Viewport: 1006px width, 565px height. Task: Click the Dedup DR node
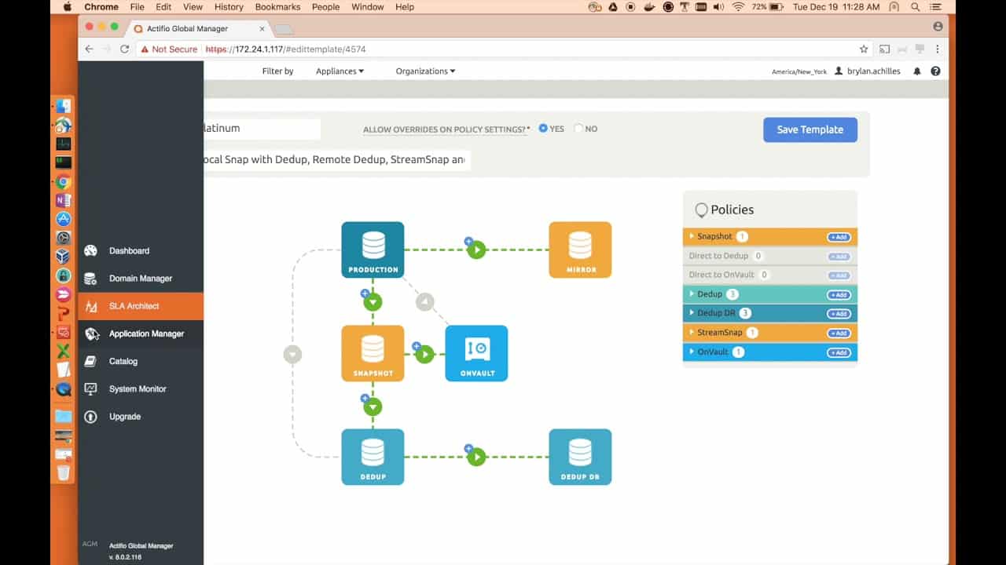click(580, 457)
